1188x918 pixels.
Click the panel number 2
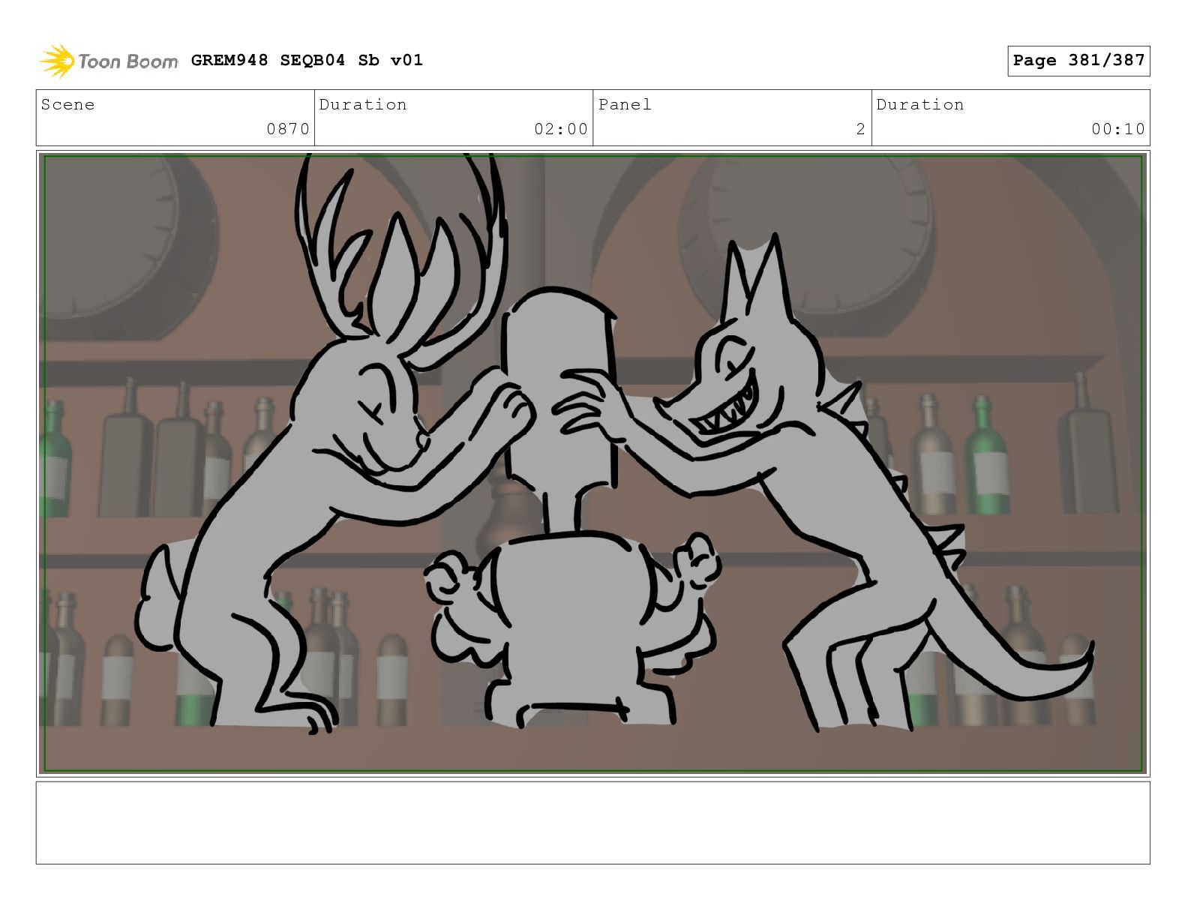click(861, 129)
